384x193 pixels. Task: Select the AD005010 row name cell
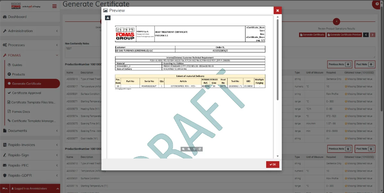pyautogui.click(x=72, y=79)
